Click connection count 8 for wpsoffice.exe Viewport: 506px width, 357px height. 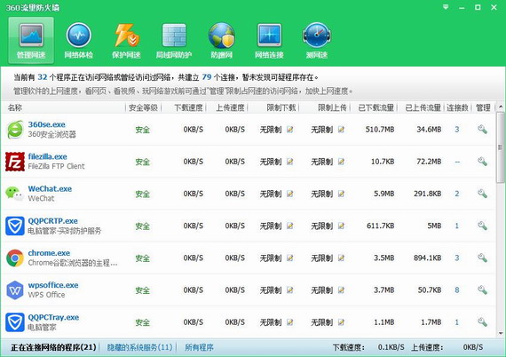(457, 290)
